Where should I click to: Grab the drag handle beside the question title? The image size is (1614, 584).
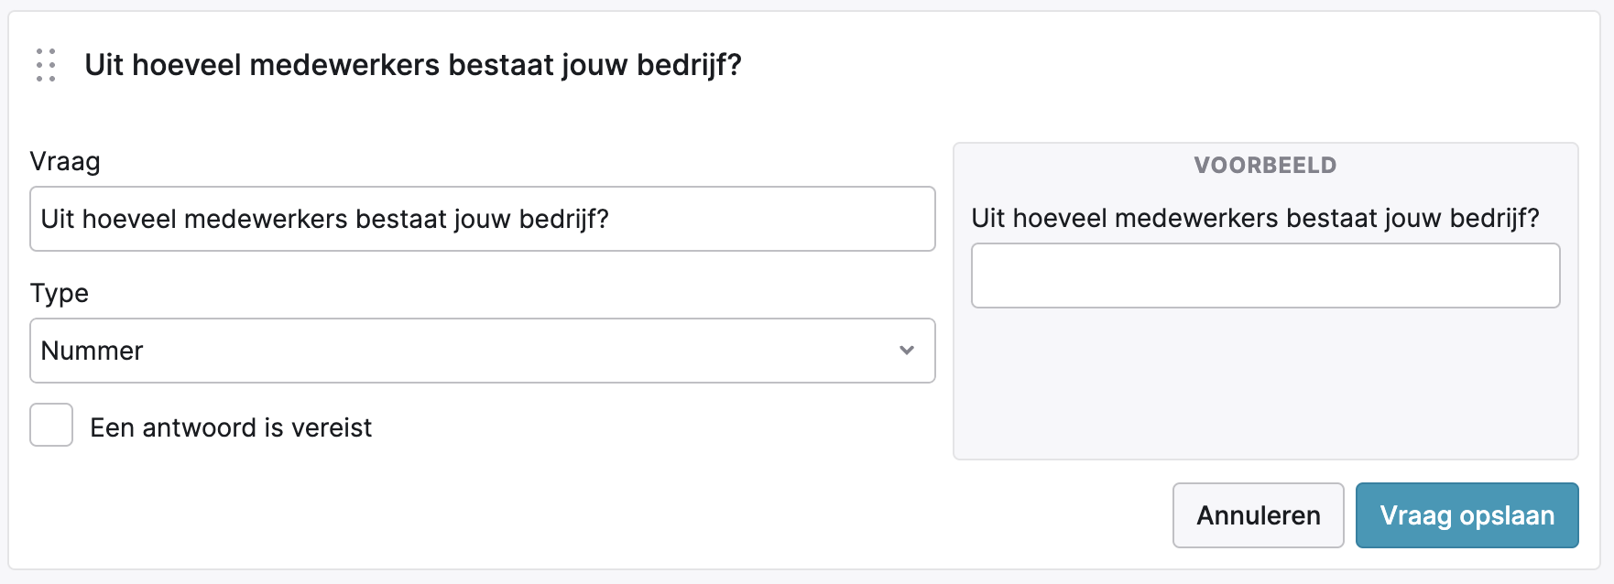coord(46,65)
